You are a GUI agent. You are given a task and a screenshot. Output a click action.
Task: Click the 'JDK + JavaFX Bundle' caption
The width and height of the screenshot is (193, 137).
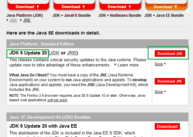(71, 15)
